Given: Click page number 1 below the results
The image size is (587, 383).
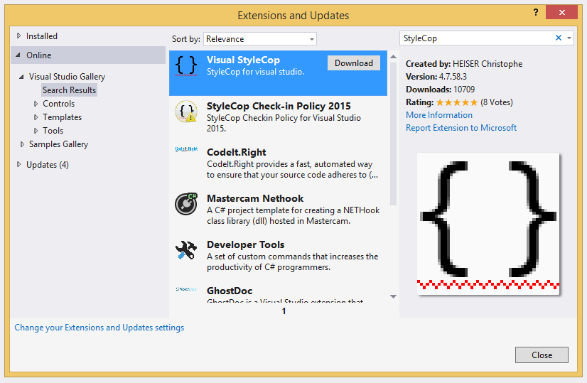Looking at the screenshot, I should (284, 311).
